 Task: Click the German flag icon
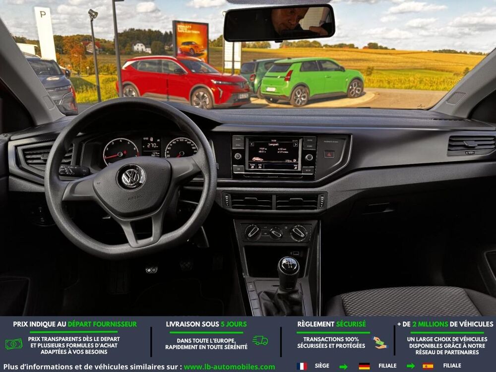(365, 366)
